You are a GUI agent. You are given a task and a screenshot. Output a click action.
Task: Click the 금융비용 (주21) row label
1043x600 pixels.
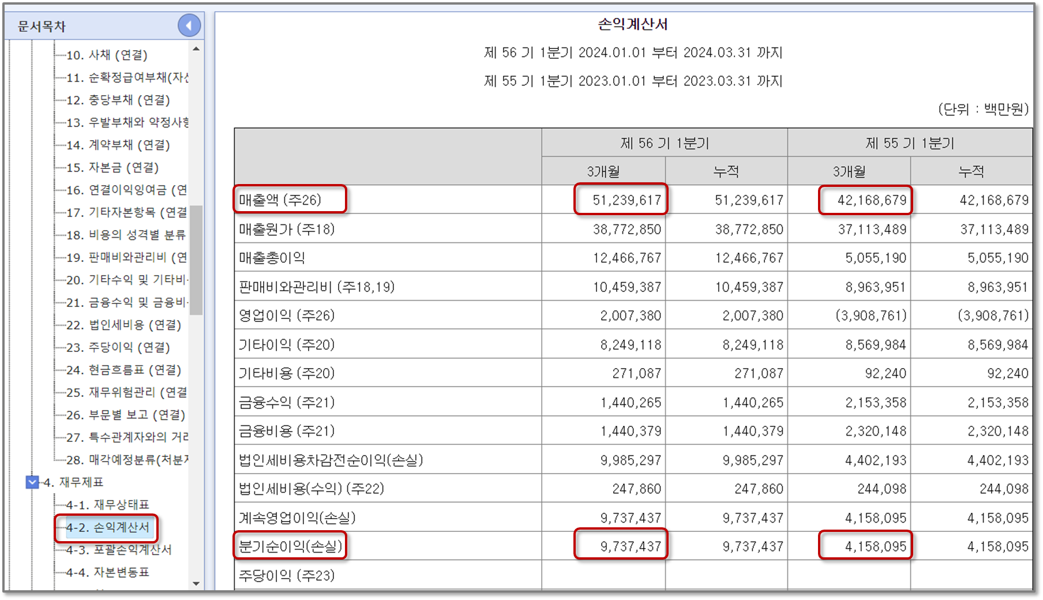coord(287,431)
